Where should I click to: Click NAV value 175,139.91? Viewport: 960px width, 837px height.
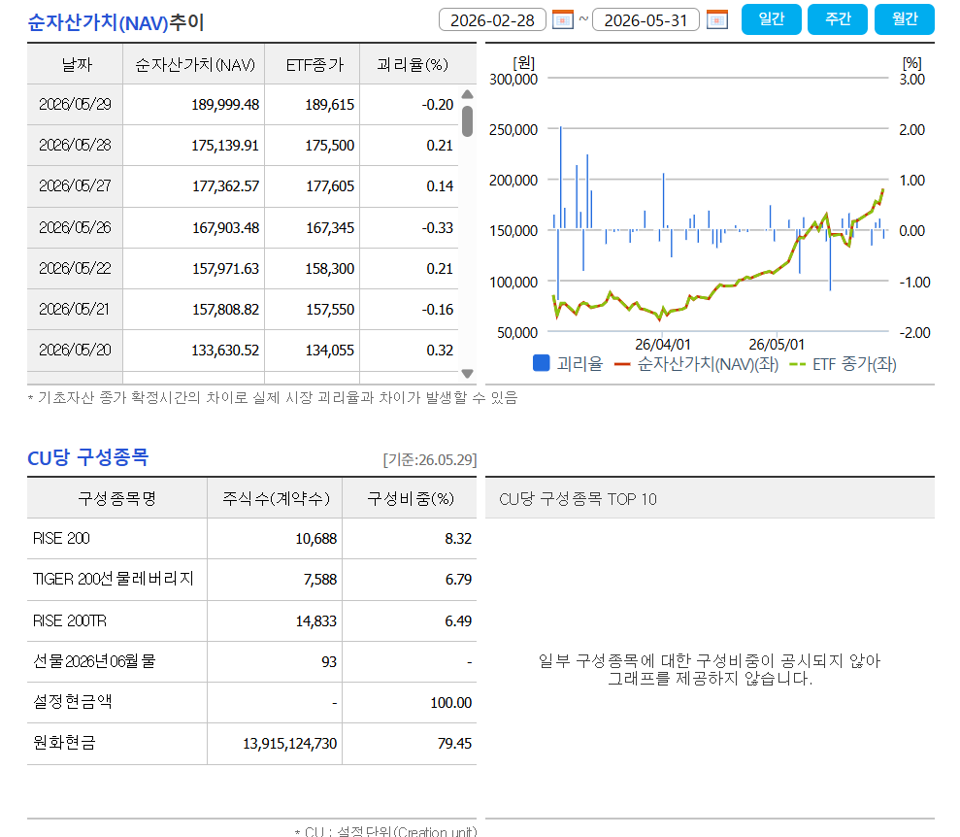coord(225,146)
